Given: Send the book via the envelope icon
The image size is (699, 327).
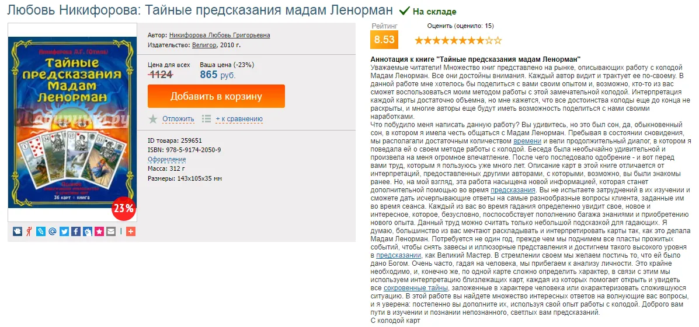Looking at the screenshot, I should (111, 231).
